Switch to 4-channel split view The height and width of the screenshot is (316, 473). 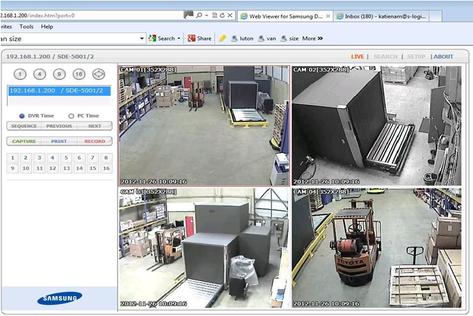point(40,74)
